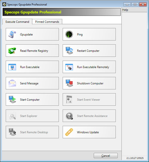149x162 pixels.
Task: Click the Start Remote Assistance question icon
Action: (x=69, y=116)
